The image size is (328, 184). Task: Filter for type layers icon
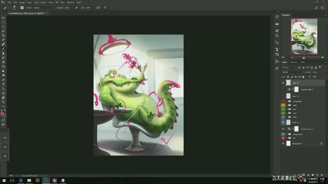pos(308,67)
